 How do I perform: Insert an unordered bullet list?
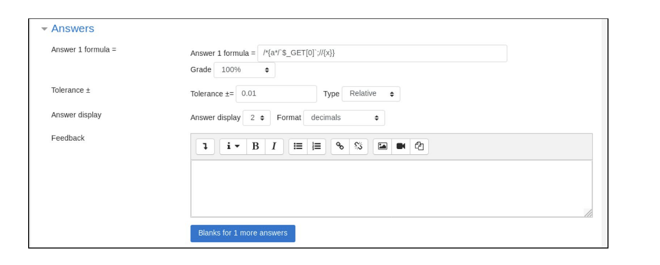[x=298, y=146]
